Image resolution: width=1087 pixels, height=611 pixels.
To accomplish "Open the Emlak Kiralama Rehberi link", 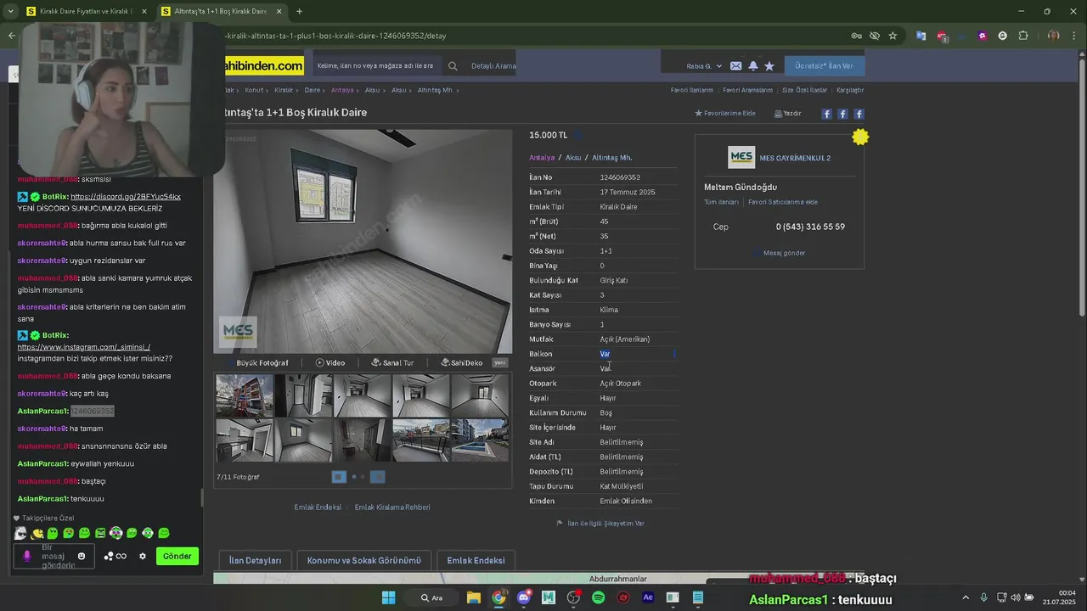I will (392, 507).
